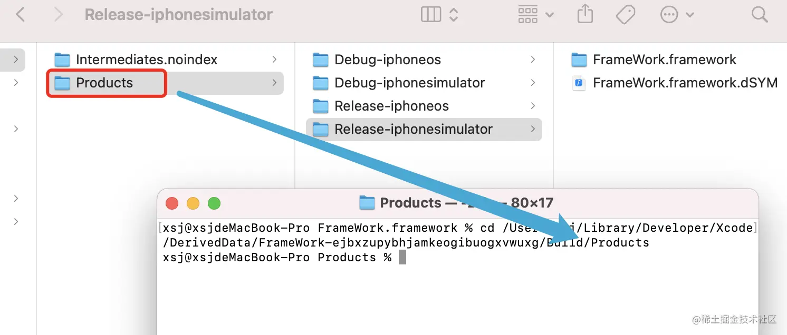Click the Edit Tags icon
The height and width of the screenshot is (335, 787).
[x=626, y=14]
